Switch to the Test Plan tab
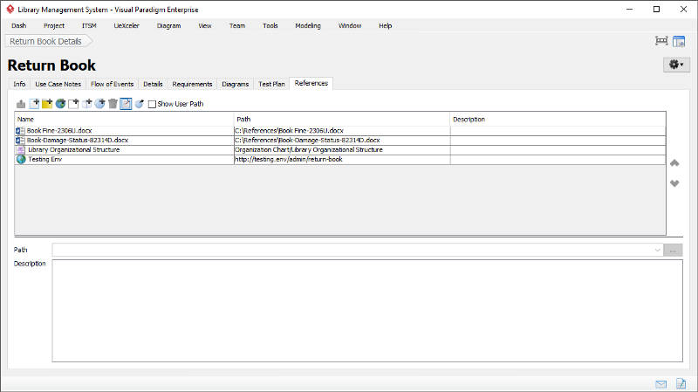 point(271,84)
